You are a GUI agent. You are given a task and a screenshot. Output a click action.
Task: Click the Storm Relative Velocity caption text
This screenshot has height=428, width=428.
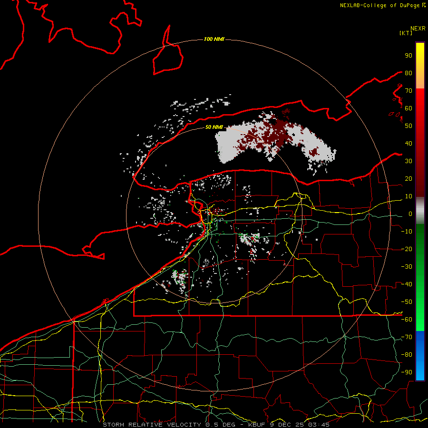click(x=216, y=425)
